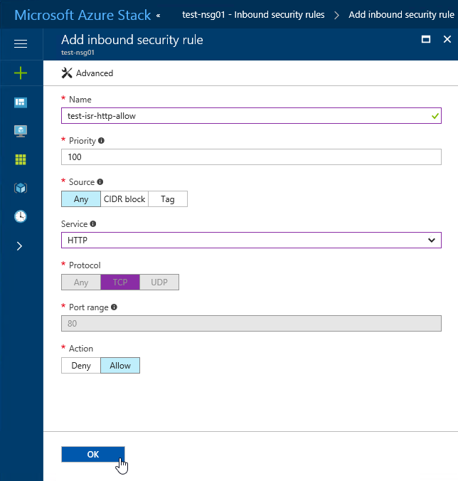Go to test-nsg01 Inbound security rules breadcrumb
Image resolution: width=458 pixels, height=481 pixels.
[253, 15]
